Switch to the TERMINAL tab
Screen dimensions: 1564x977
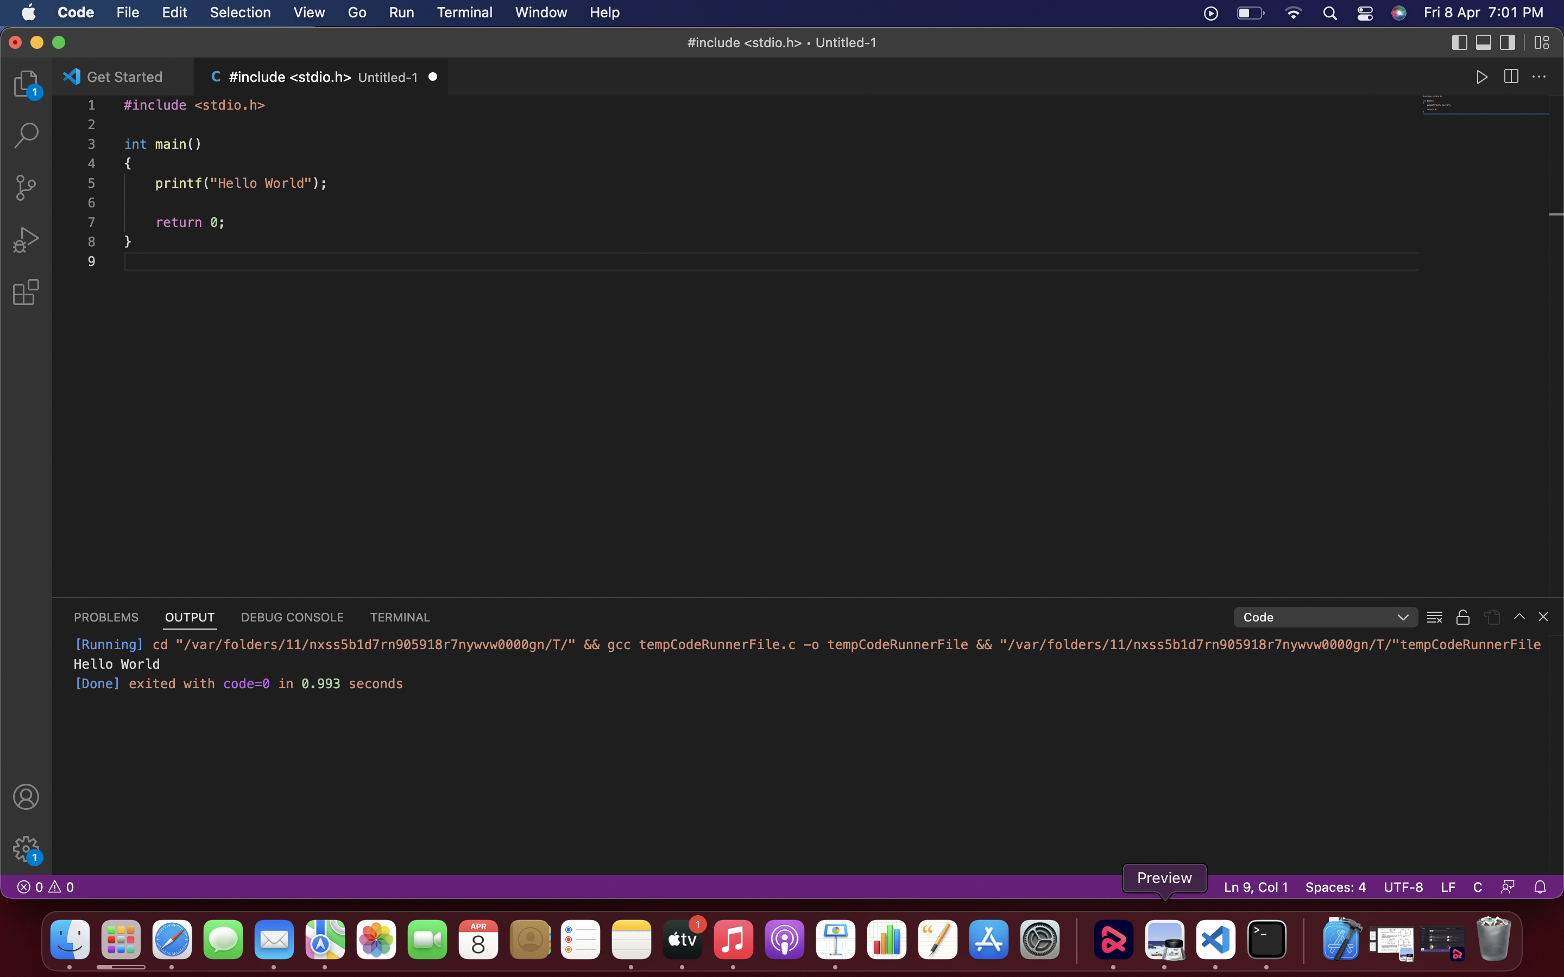tap(400, 617)
